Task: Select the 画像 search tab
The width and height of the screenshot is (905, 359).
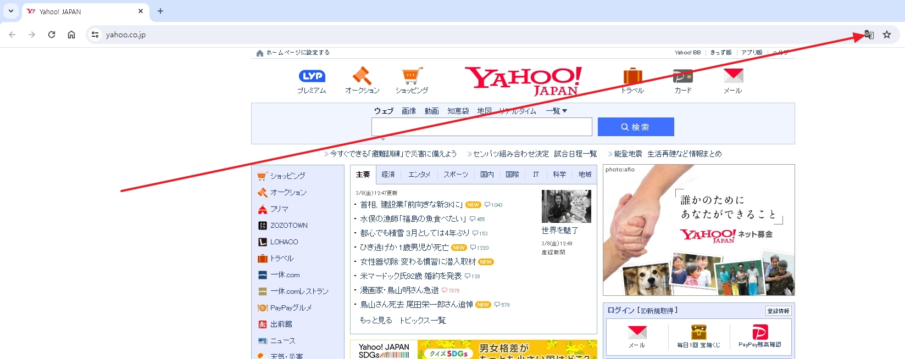Action: tap(409, 111)
